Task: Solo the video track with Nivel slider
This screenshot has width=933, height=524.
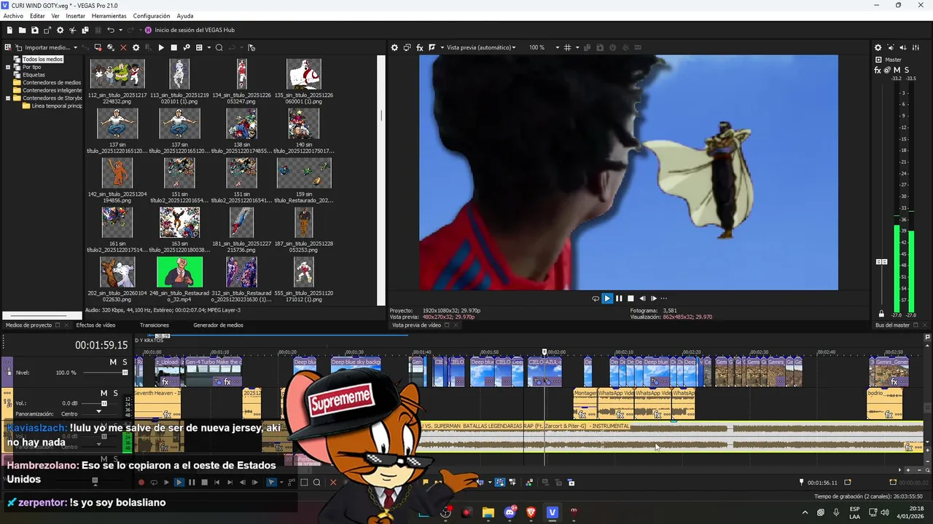Action: click(125, 362)
